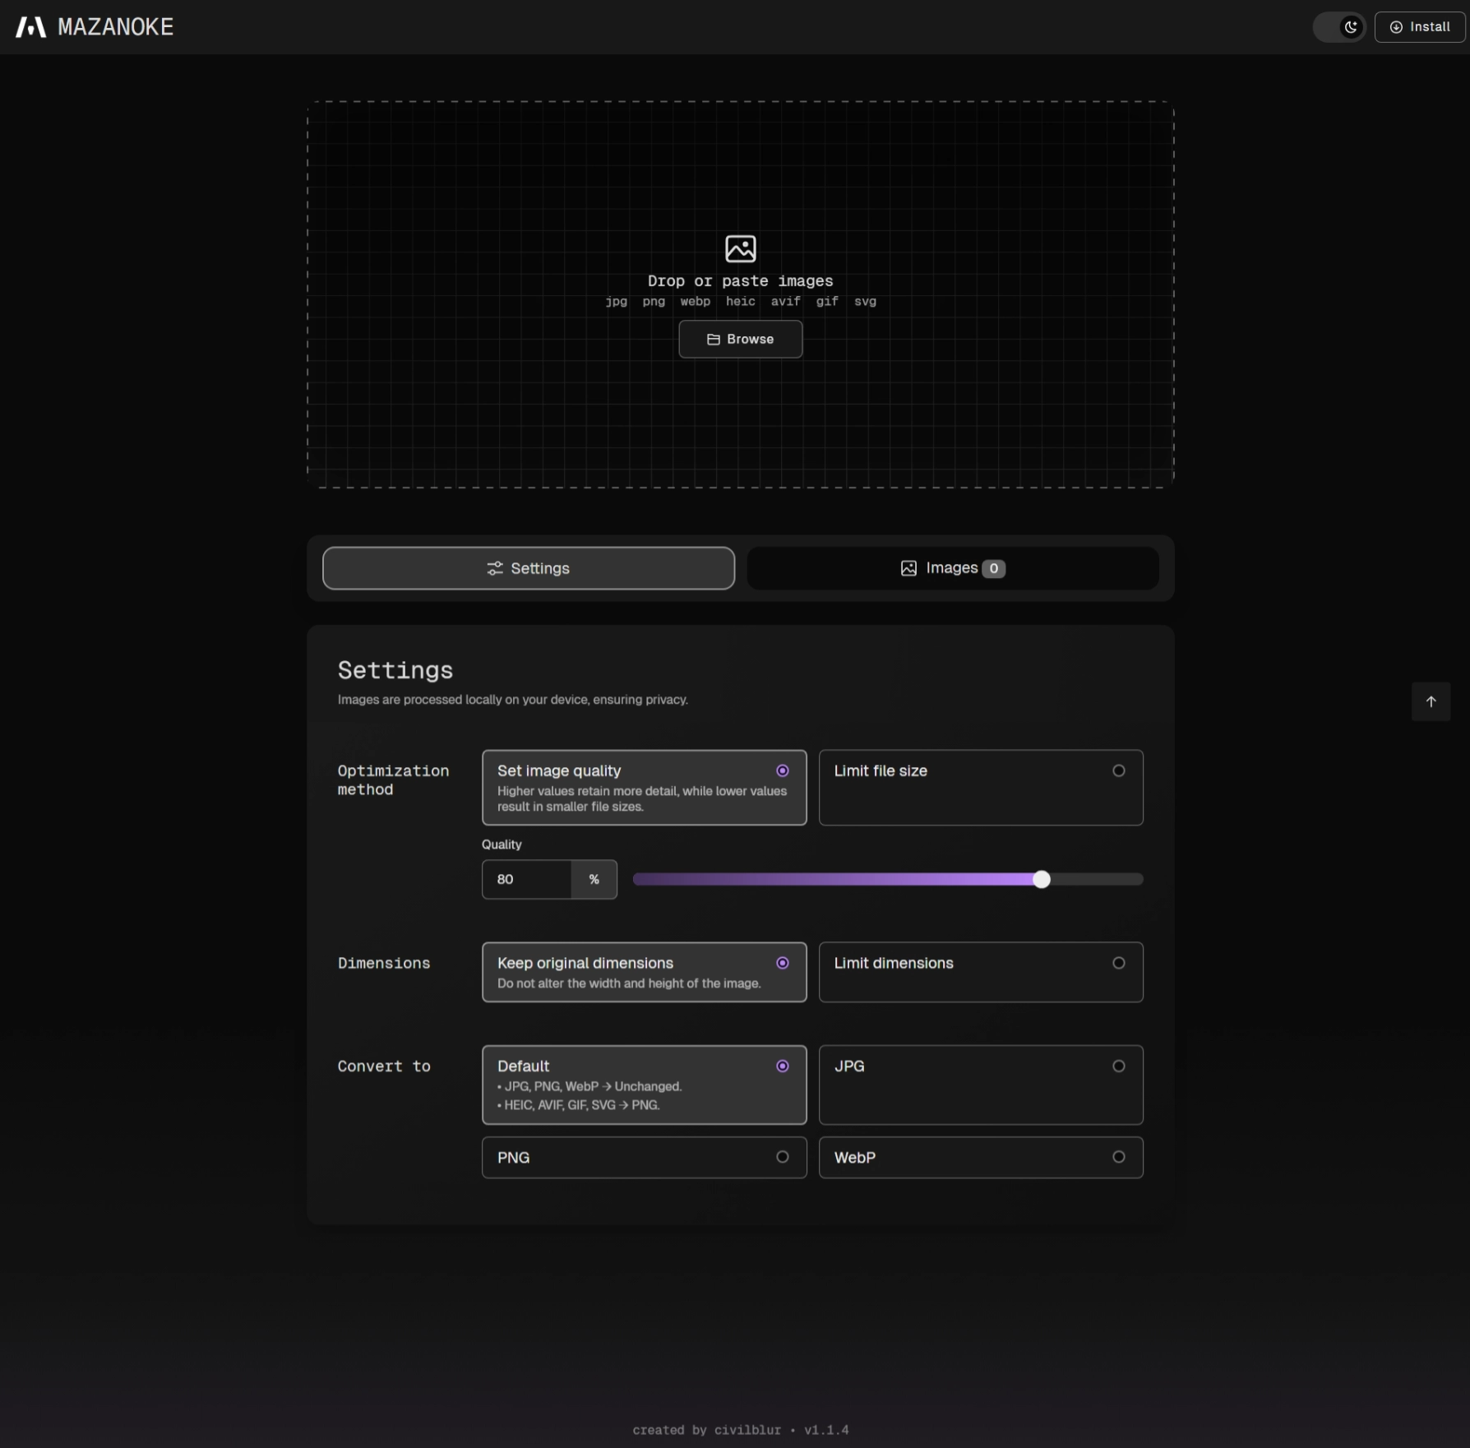Select the Set image quality option

[x=644, y=787]
